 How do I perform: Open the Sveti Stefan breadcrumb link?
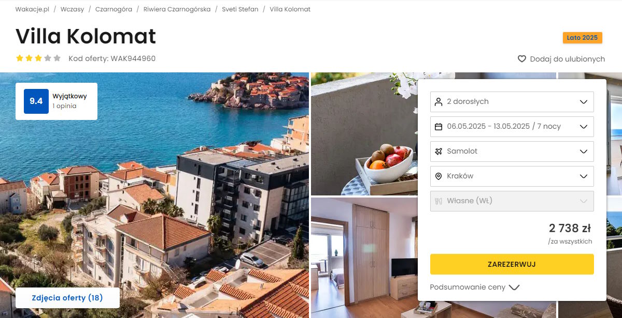pyautogui.click(x=240, y=9)
